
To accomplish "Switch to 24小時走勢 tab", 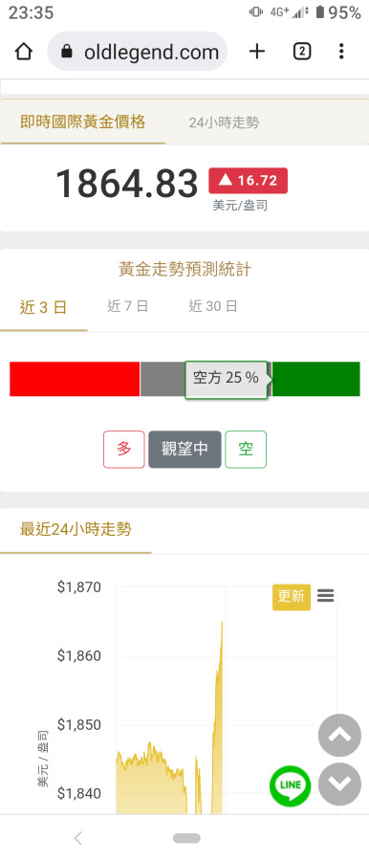I will (224, 122).
